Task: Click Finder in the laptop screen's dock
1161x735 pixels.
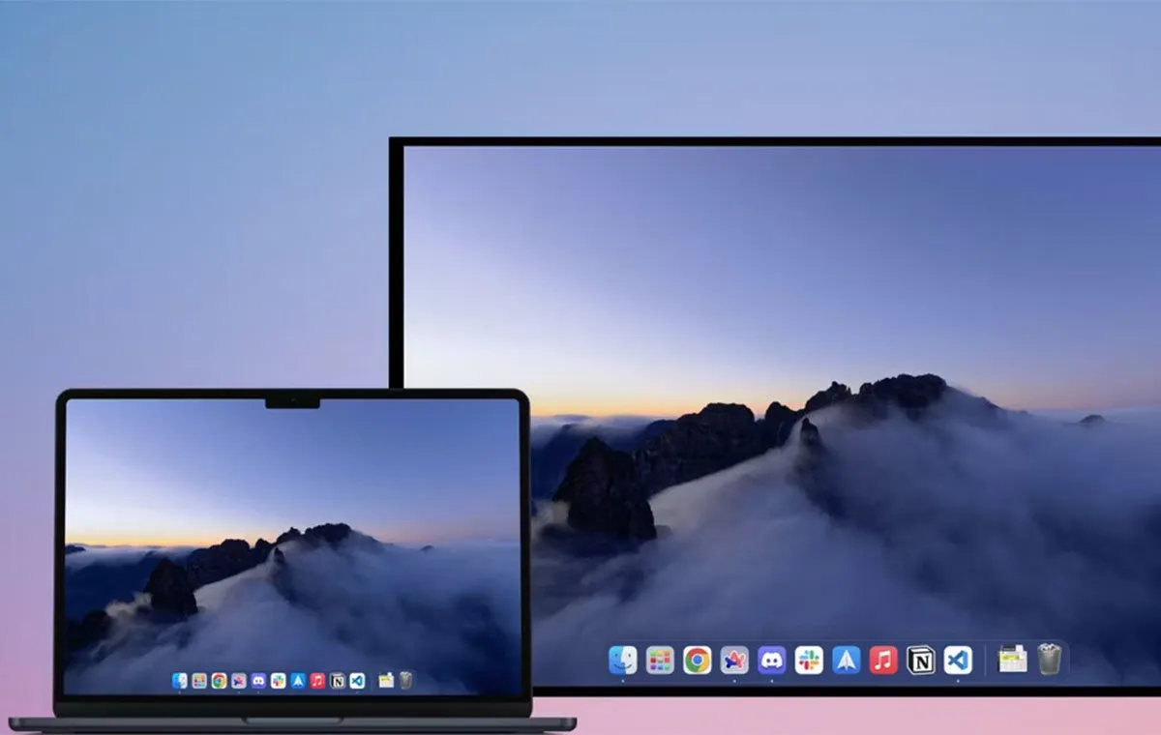Action: (x=179, y=681)
